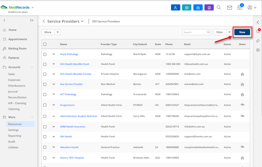The height and width of the screenshot is (167, 262).
Task: Open the Alana's TEST Hospital link
Action: 72,158
